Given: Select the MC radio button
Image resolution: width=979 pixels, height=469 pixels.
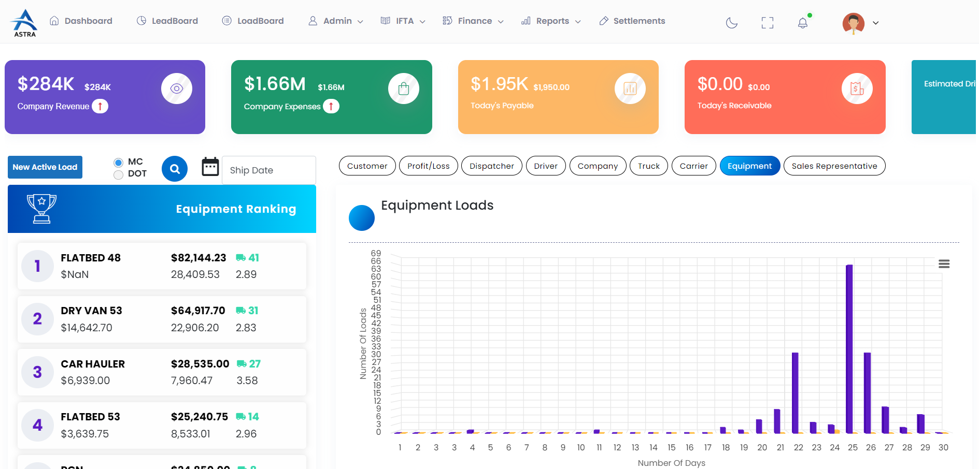Looking at the screenshot, I should coord(118,163).
